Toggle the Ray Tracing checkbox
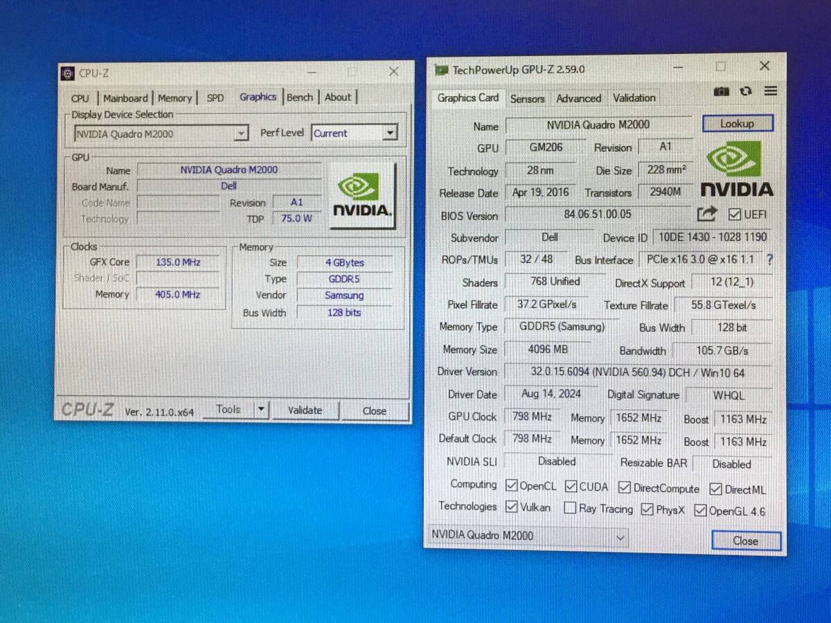The height and width of the screenshot is (623, 831). [x=570, y=508]
